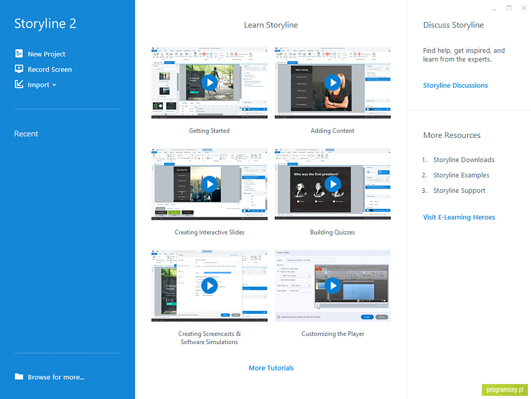The width and height of the screenshot is (531, 399).
Task: Choose Record Screen option
Action: point(50,69)
